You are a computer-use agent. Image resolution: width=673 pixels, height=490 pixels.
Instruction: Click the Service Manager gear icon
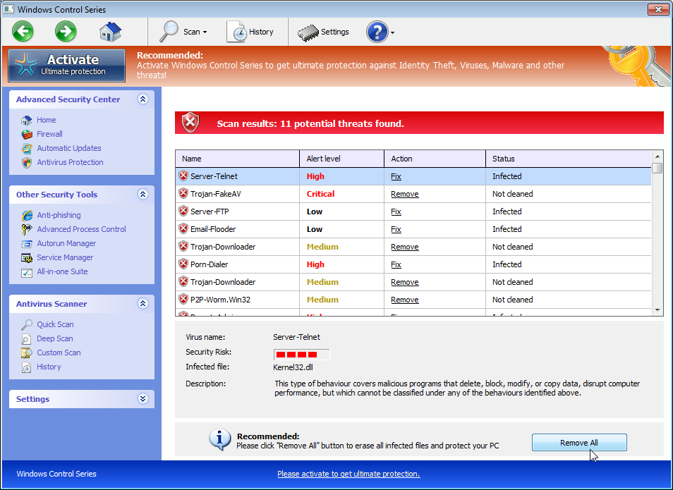tap(27, 258)
